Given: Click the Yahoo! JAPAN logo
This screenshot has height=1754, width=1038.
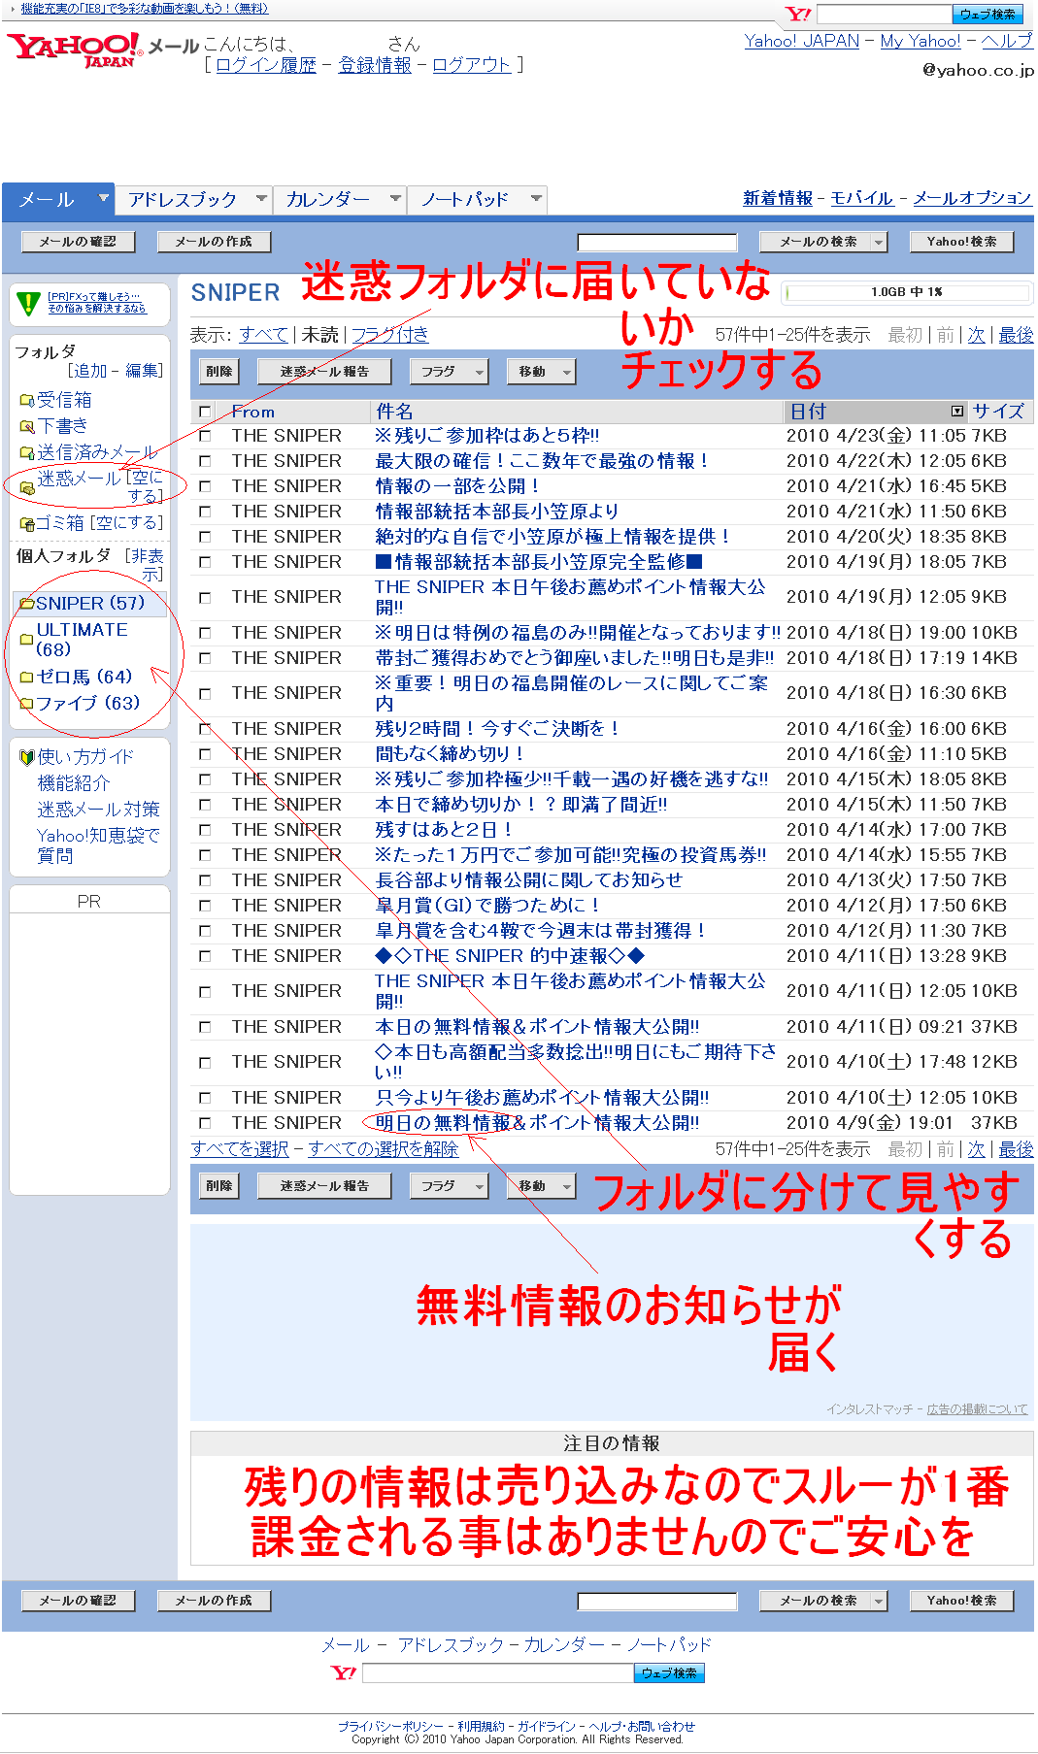Looking at the screenshot, I should (75, 50).
